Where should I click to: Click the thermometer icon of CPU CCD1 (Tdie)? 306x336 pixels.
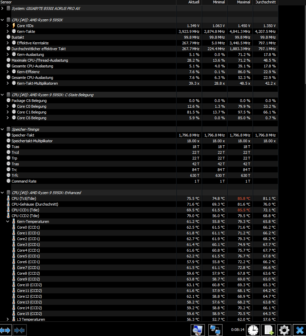click(8, 210)
